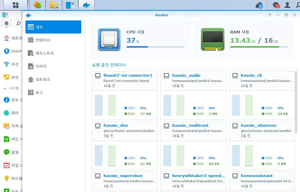Select 컨테이너 tab in Docker sidebar
The width and height of the screenshot is (300, 192).
(x=53, y=40)
